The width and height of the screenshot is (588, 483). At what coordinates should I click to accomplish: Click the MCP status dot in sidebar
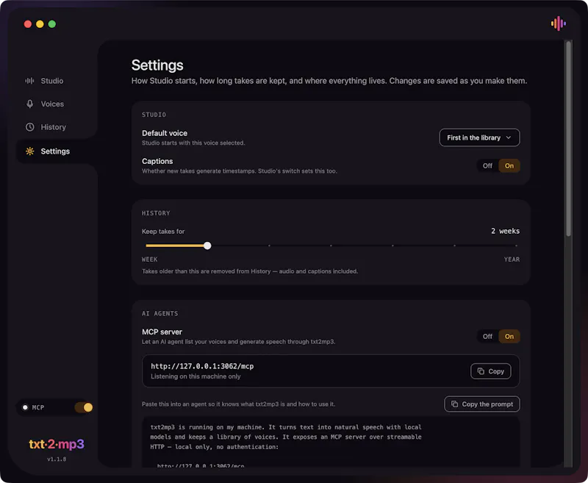pyautogui.click(x=25, y=407)
